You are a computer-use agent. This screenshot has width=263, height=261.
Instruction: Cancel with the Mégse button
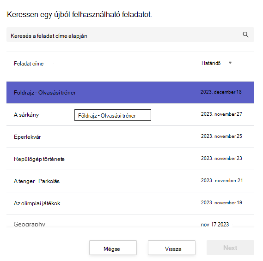click(113, 248)
